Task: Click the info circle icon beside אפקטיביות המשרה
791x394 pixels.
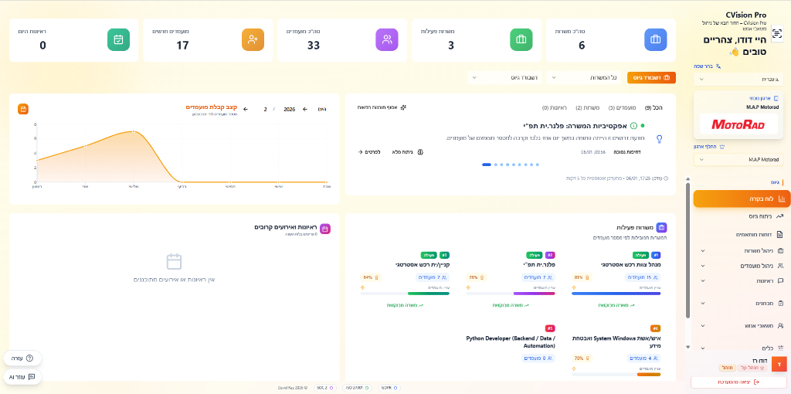Action: (633, 125)
